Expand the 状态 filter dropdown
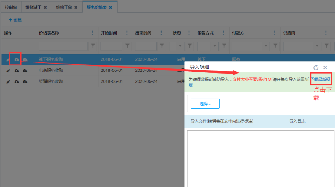335x187 pixels. pyautogui.click(x=181, y=46)
